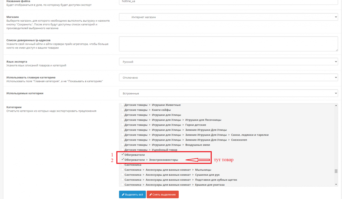Image resolution: width=342 pixels, height=199 pixels.
Task: Click the pencil icon in Выделить всё
Action: click(123, 194)
